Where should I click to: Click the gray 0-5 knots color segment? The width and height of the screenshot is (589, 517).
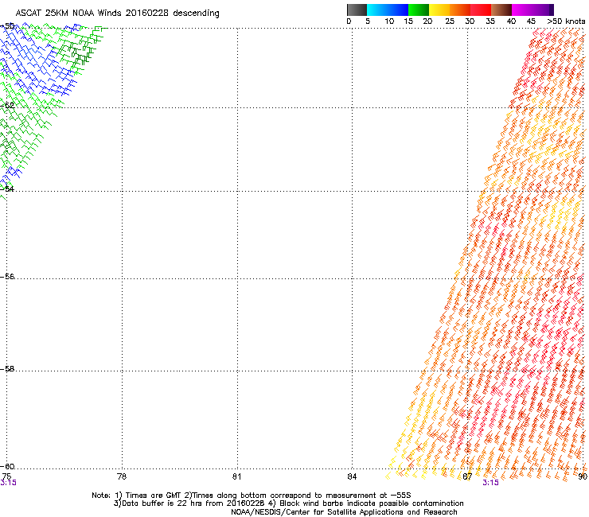pyautogui.click(x=357, y=10)
